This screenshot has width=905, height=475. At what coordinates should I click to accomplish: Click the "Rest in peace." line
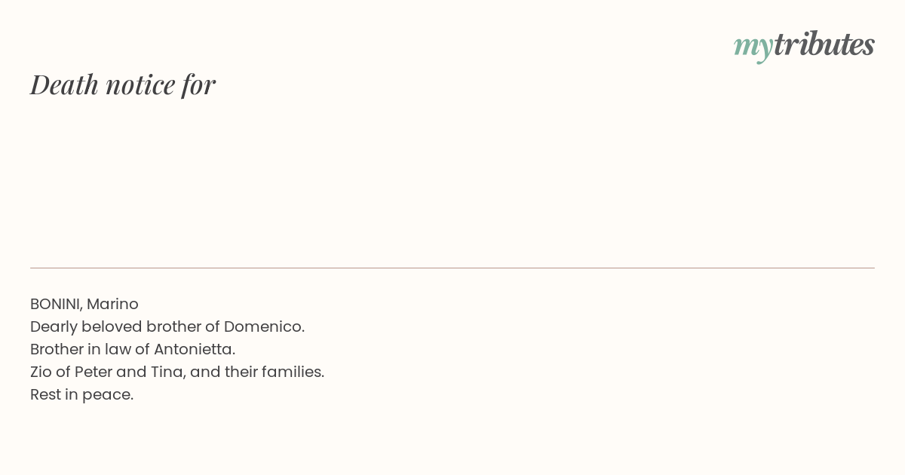pos(81,394)
